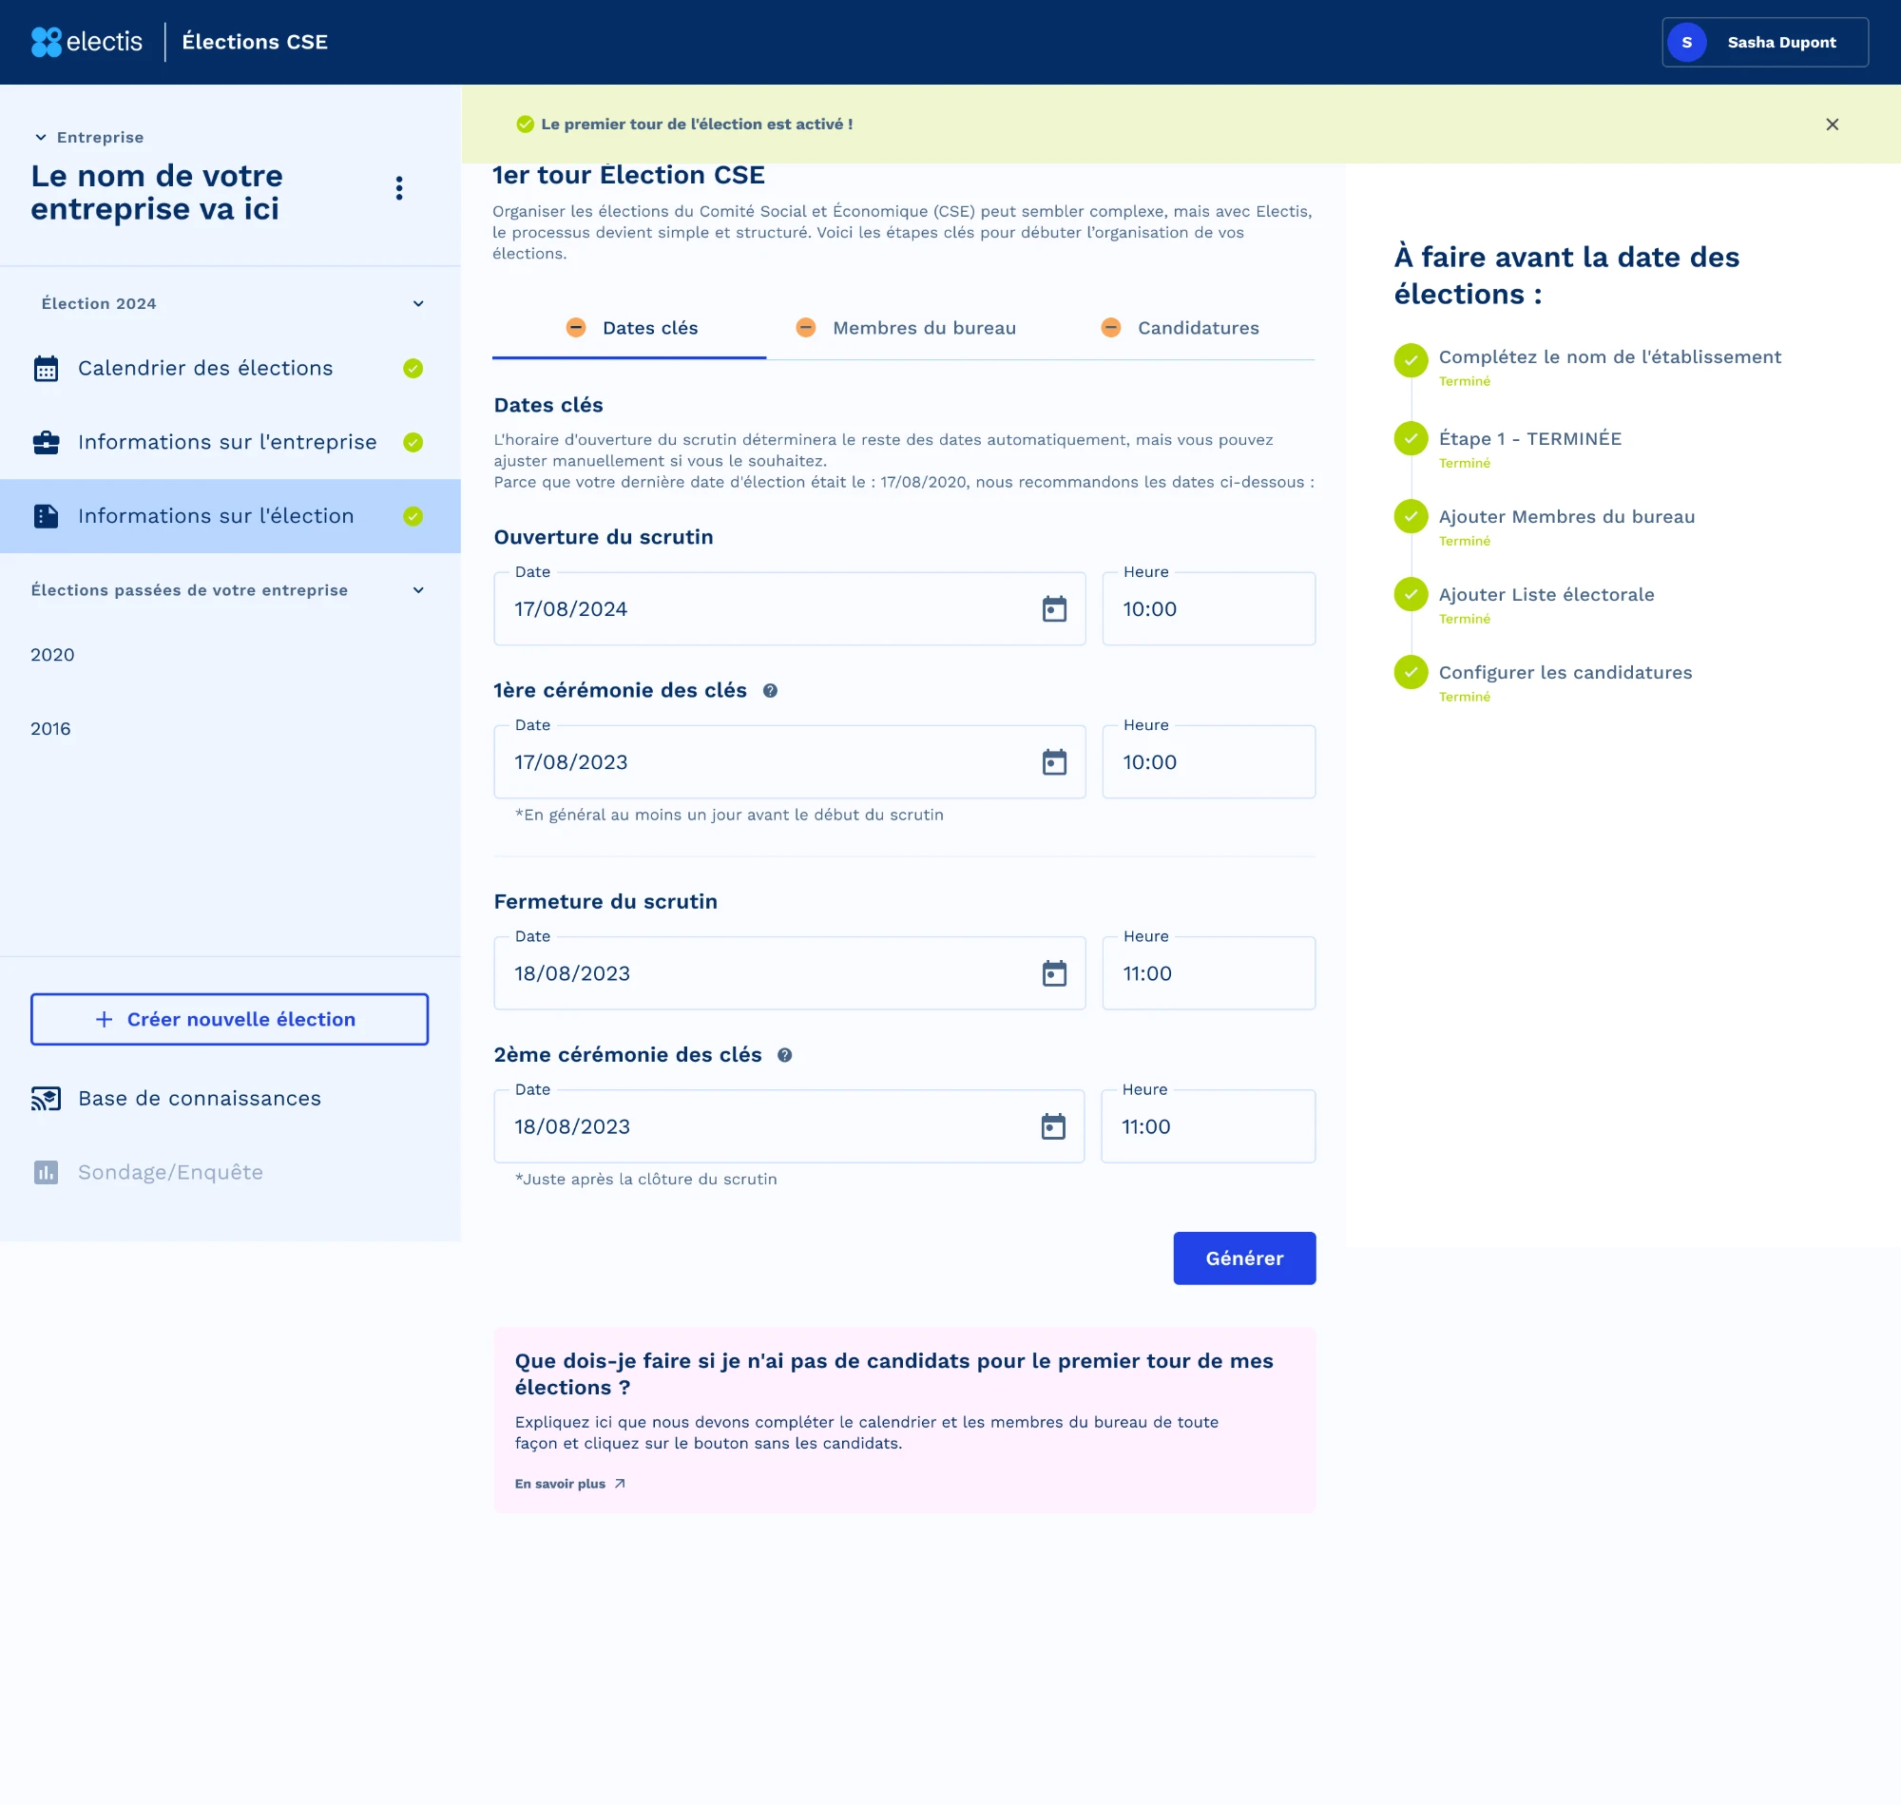Click the Fermeture du scrutin Heure field
Viewport: 1901px width, 1805px height.
[1208, 973]
